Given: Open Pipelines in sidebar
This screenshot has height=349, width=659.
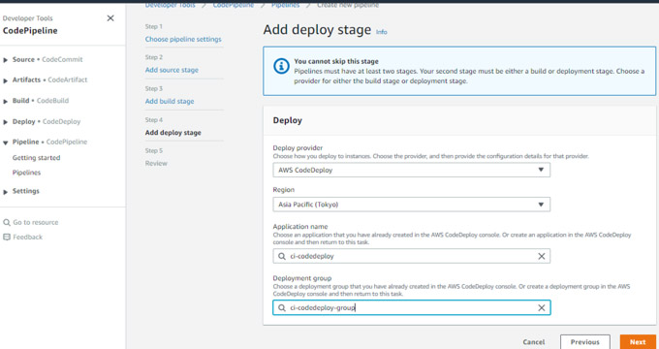Looking at the screenshot, I should (x=26, y=173).
